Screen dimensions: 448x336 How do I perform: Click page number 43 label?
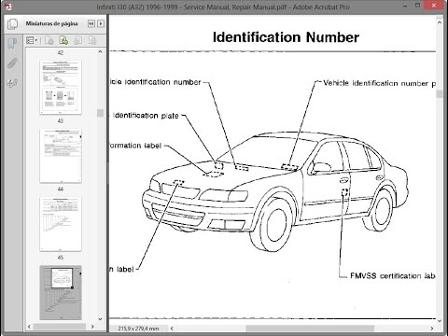(x=61, y=120)
